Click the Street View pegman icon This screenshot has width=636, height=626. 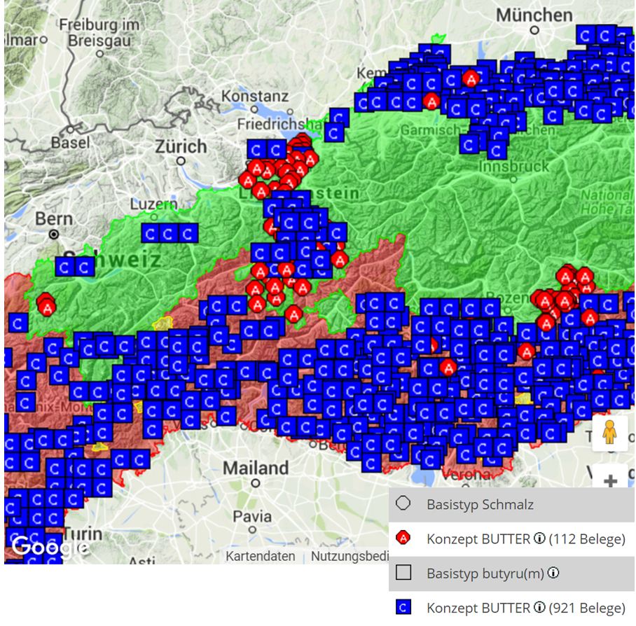tap(609, 433)
